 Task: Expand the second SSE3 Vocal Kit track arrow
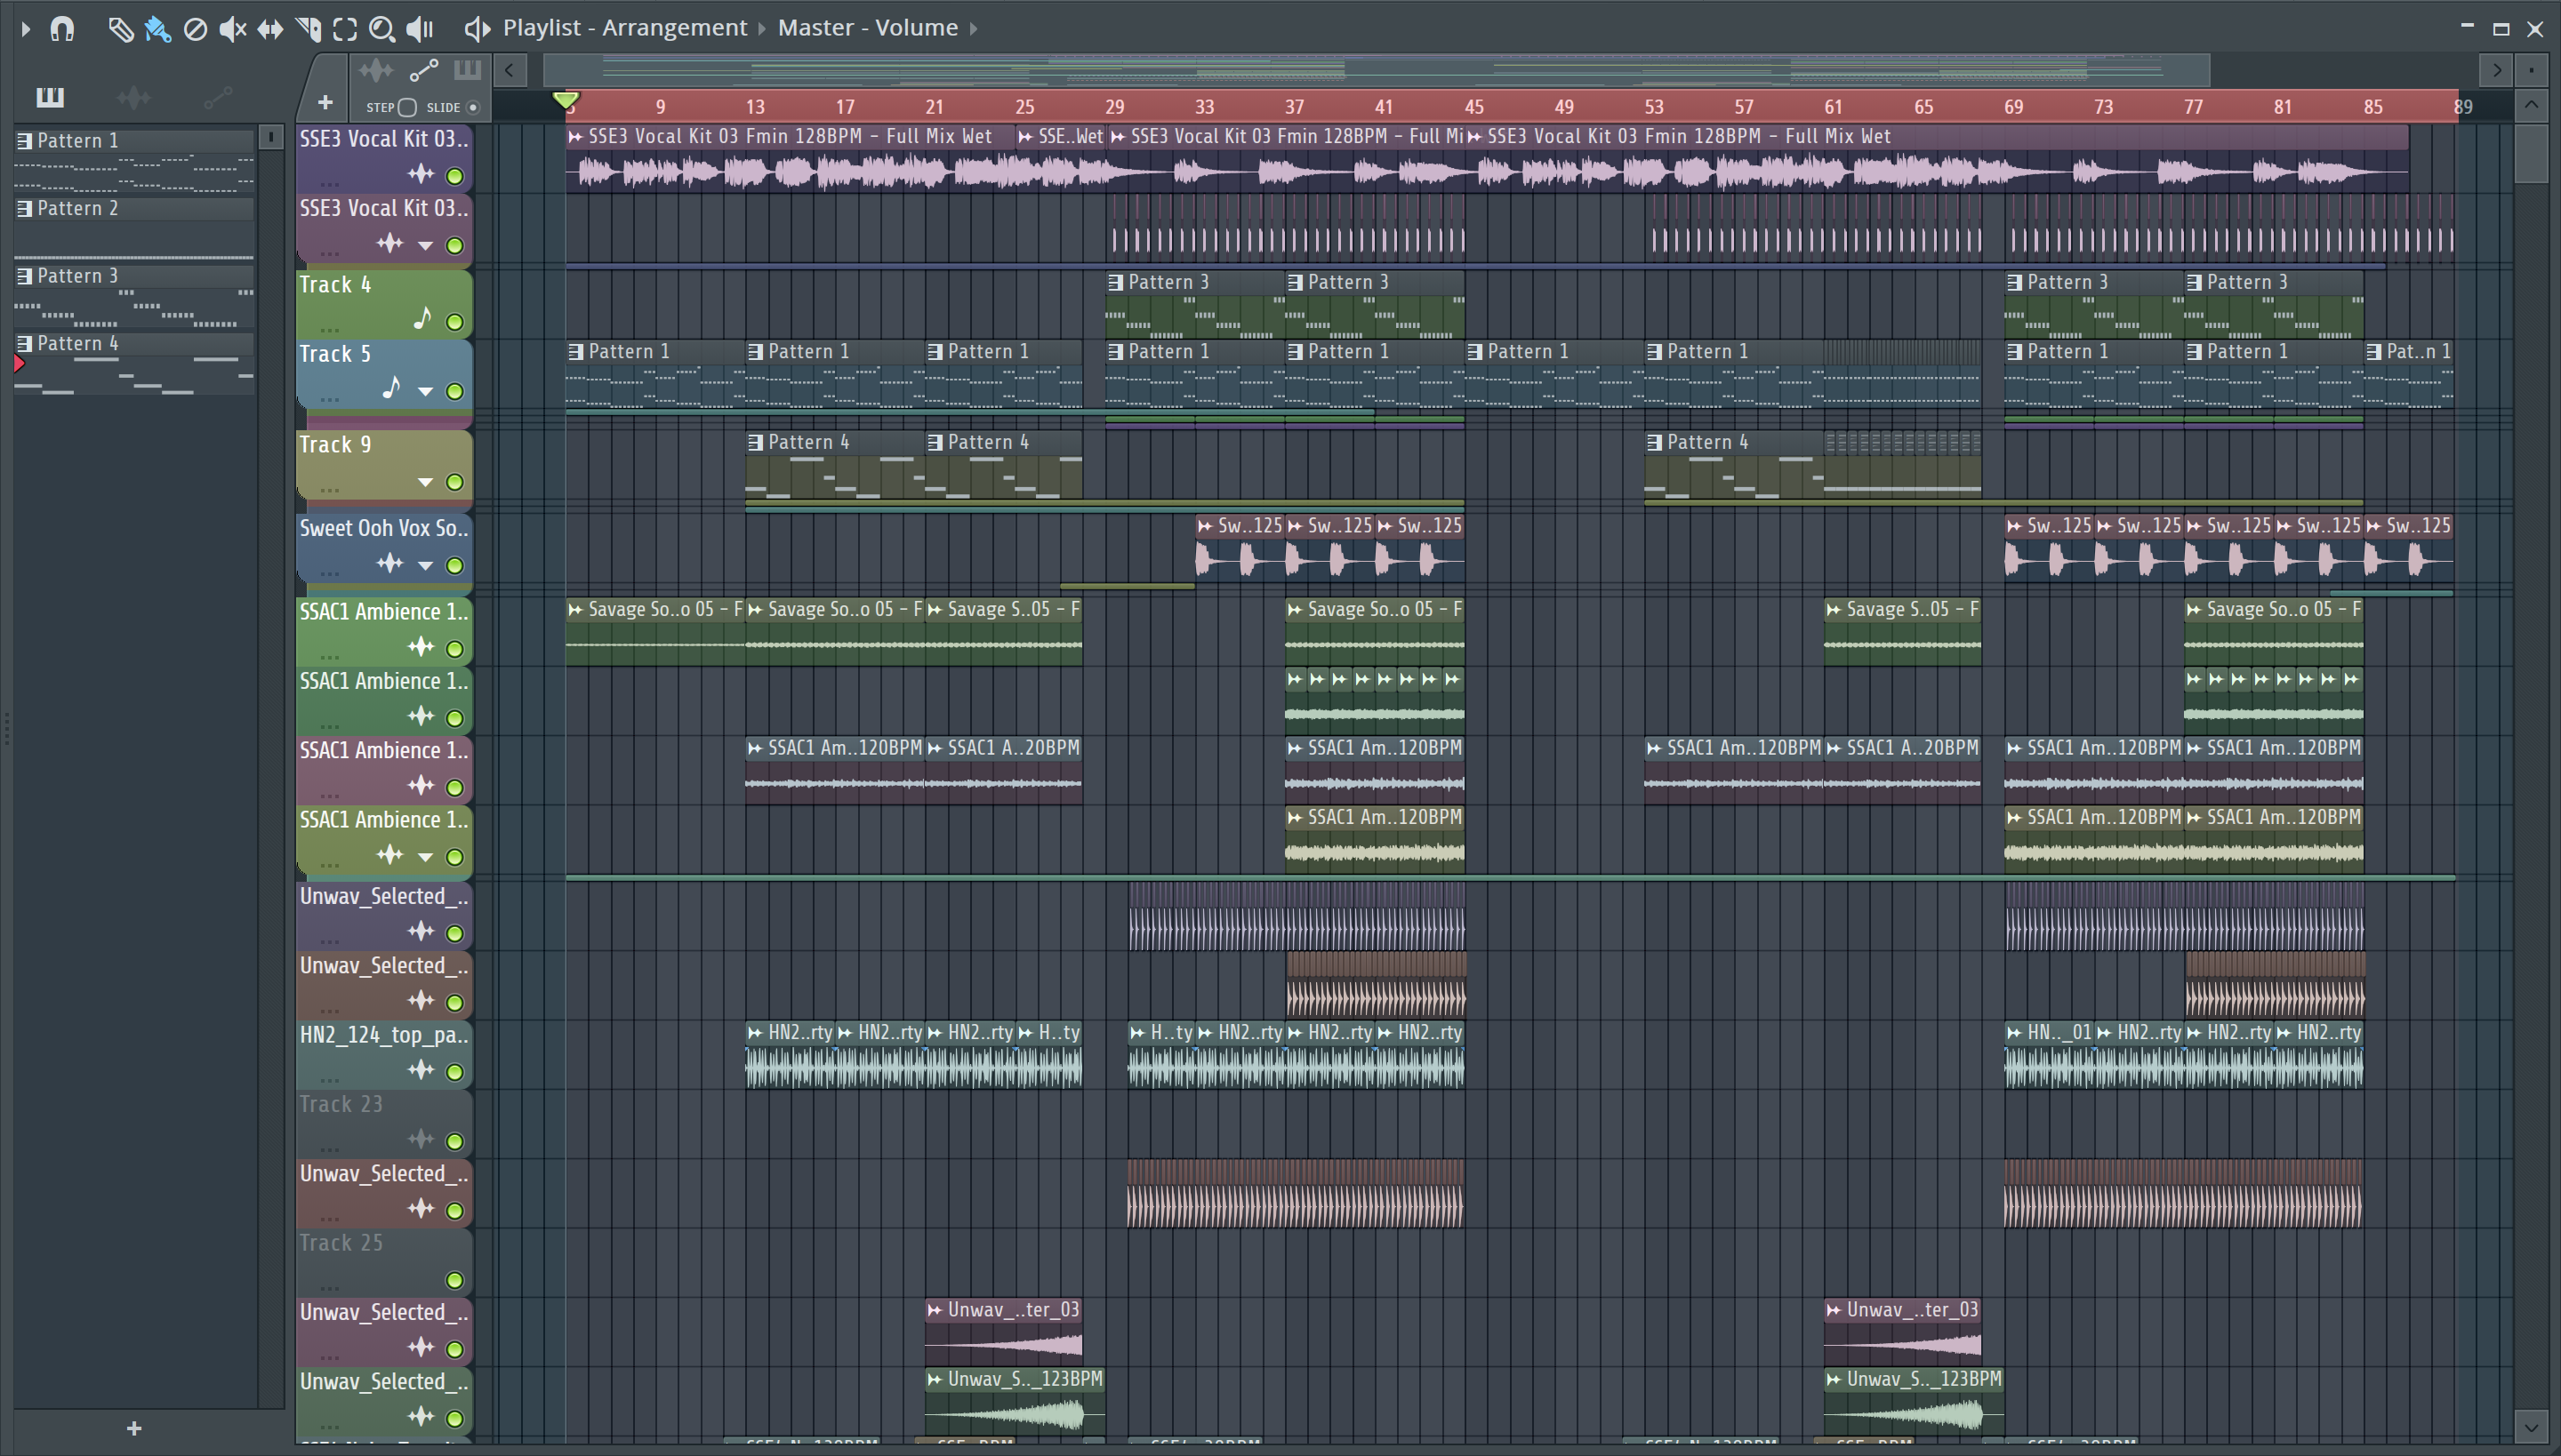(425, 246)
